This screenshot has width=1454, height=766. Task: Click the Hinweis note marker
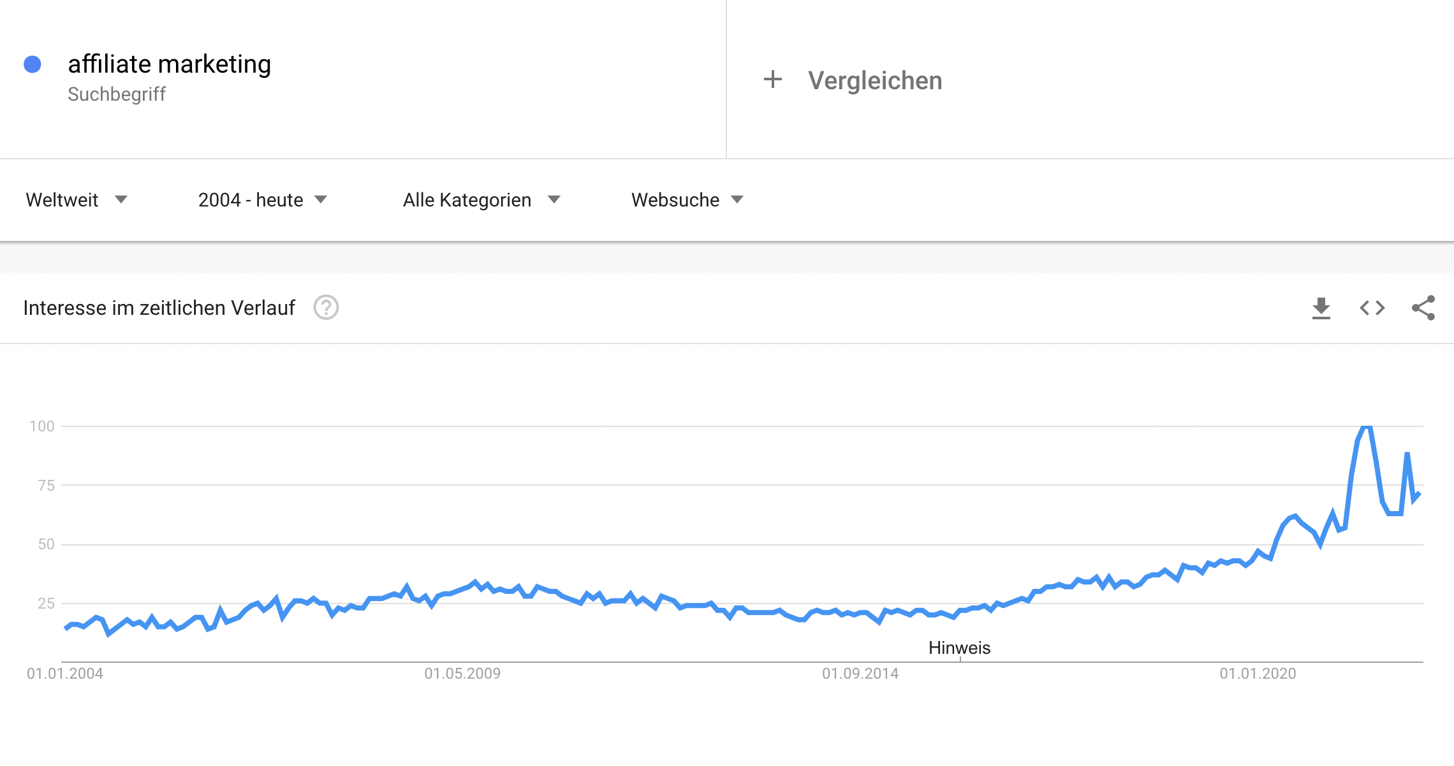click(960, 648)
